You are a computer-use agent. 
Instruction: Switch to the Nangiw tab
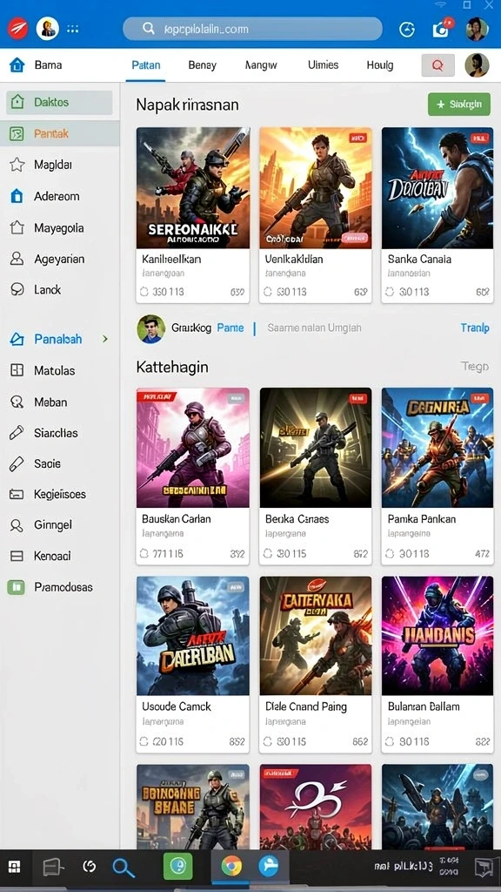click(261, 64)
